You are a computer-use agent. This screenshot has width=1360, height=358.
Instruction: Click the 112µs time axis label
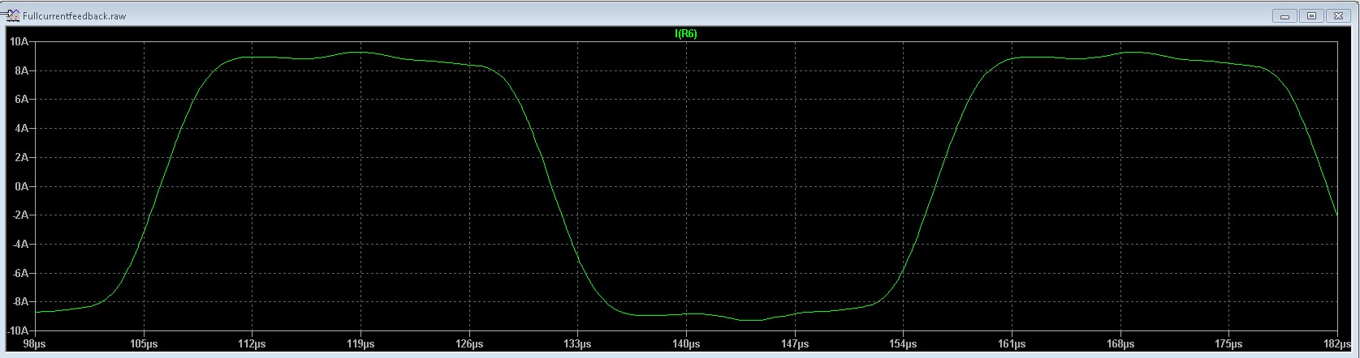pos(253,344)
